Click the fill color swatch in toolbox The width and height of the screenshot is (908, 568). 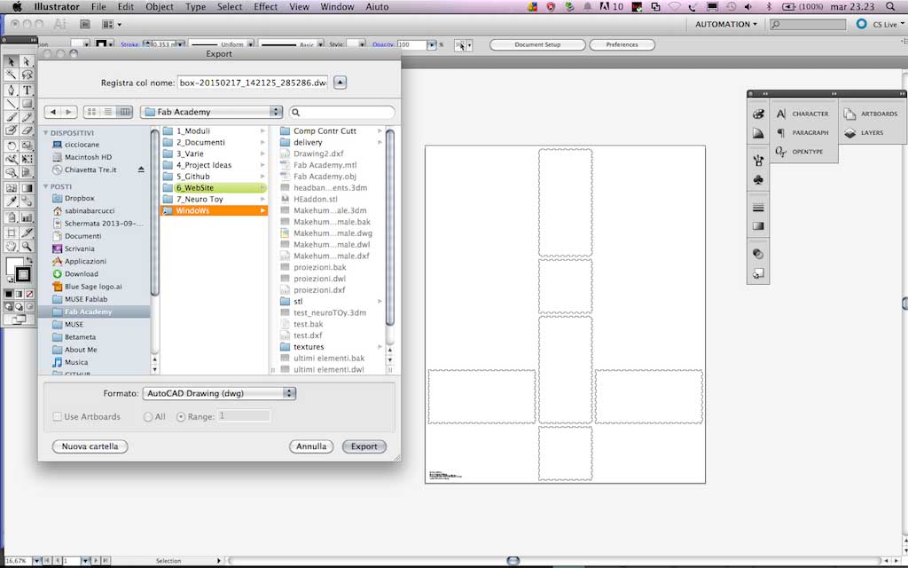coord(14,266)
